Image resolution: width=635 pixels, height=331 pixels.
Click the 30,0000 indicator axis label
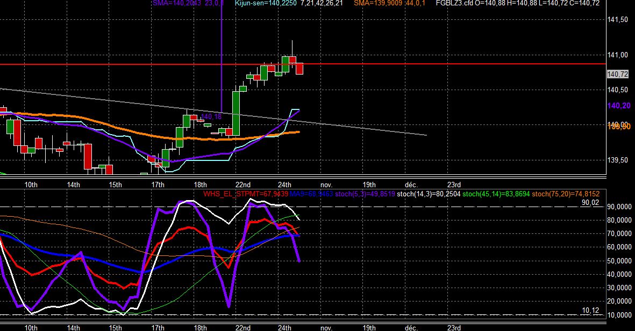pos(619,288)
